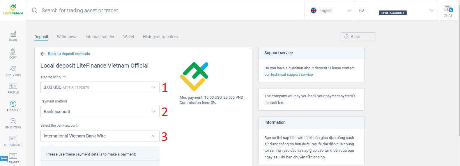
Task: Click Back to deposit methods link
Action: point(69,54)
